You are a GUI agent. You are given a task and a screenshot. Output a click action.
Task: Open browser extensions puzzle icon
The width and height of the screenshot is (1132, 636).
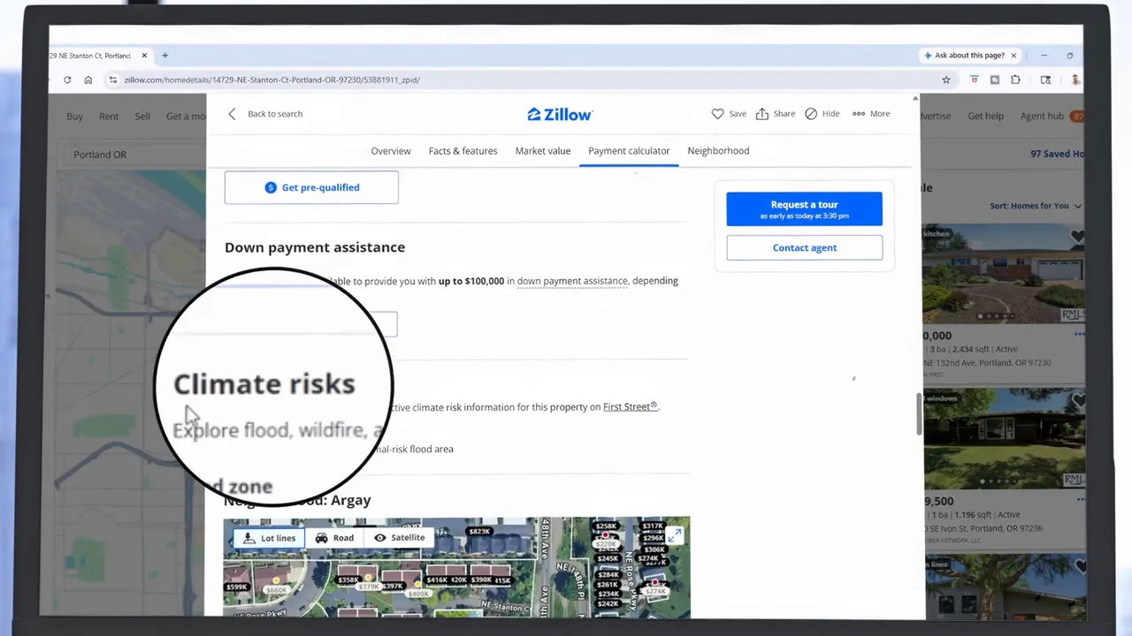pyautogui.click(x=1015, y=79)
